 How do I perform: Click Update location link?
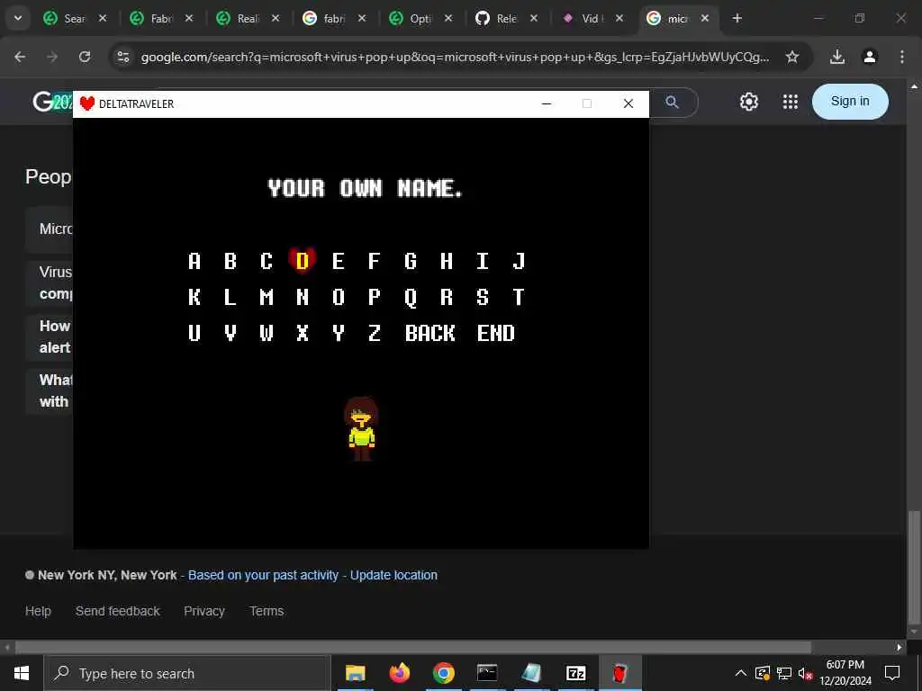click(x=393, y=575)
